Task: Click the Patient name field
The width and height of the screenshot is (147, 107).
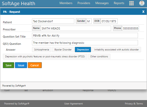Action: 53,21
